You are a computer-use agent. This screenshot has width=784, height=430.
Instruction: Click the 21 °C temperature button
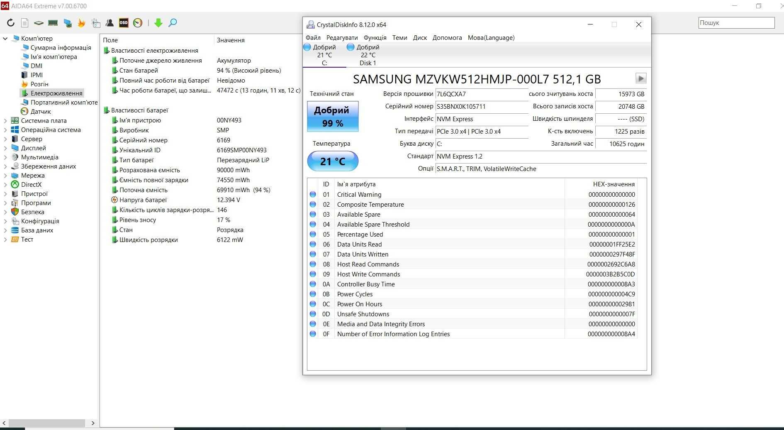[x=333, y=161]
